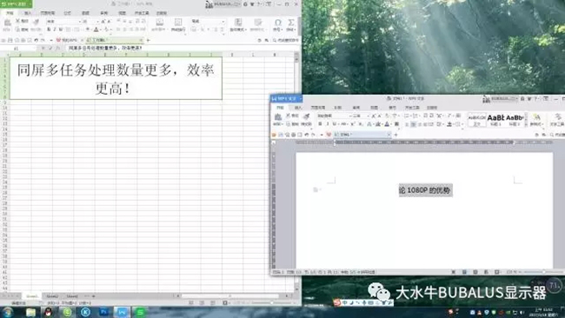The image size is (565, 318).
Task: Click the spreadsheet formula bar input field
Action: coord(180,48)
